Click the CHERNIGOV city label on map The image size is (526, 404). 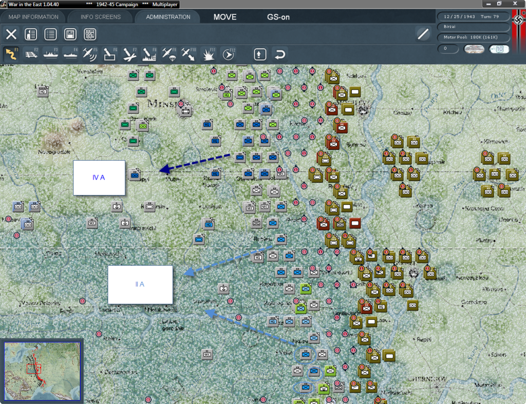point(428,379)
